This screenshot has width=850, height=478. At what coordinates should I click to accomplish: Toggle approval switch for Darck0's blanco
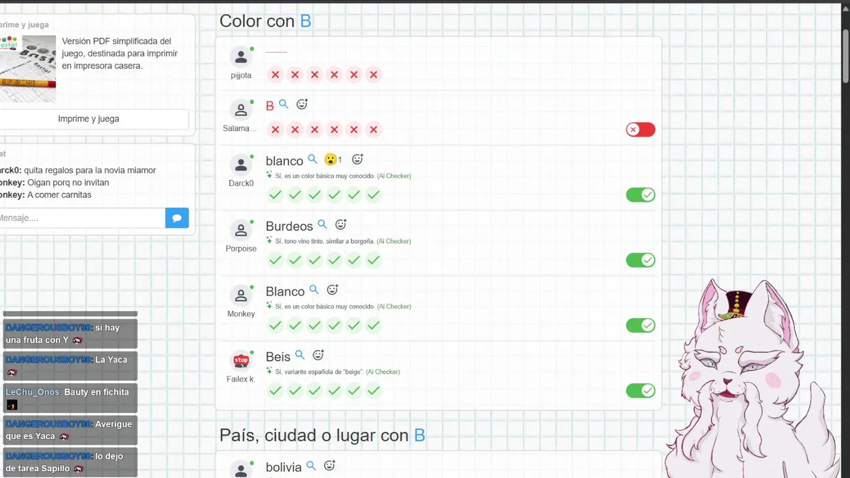coord(641,195)
